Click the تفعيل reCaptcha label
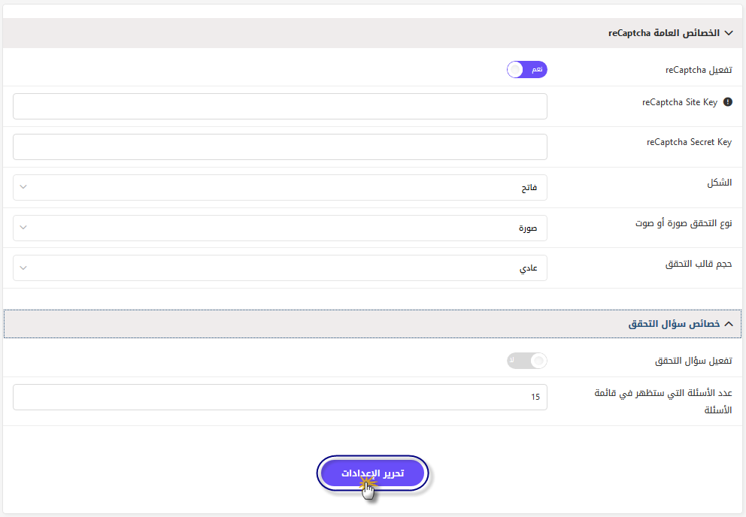This screenshot has width=746, height=517. [x=699, y=70]
